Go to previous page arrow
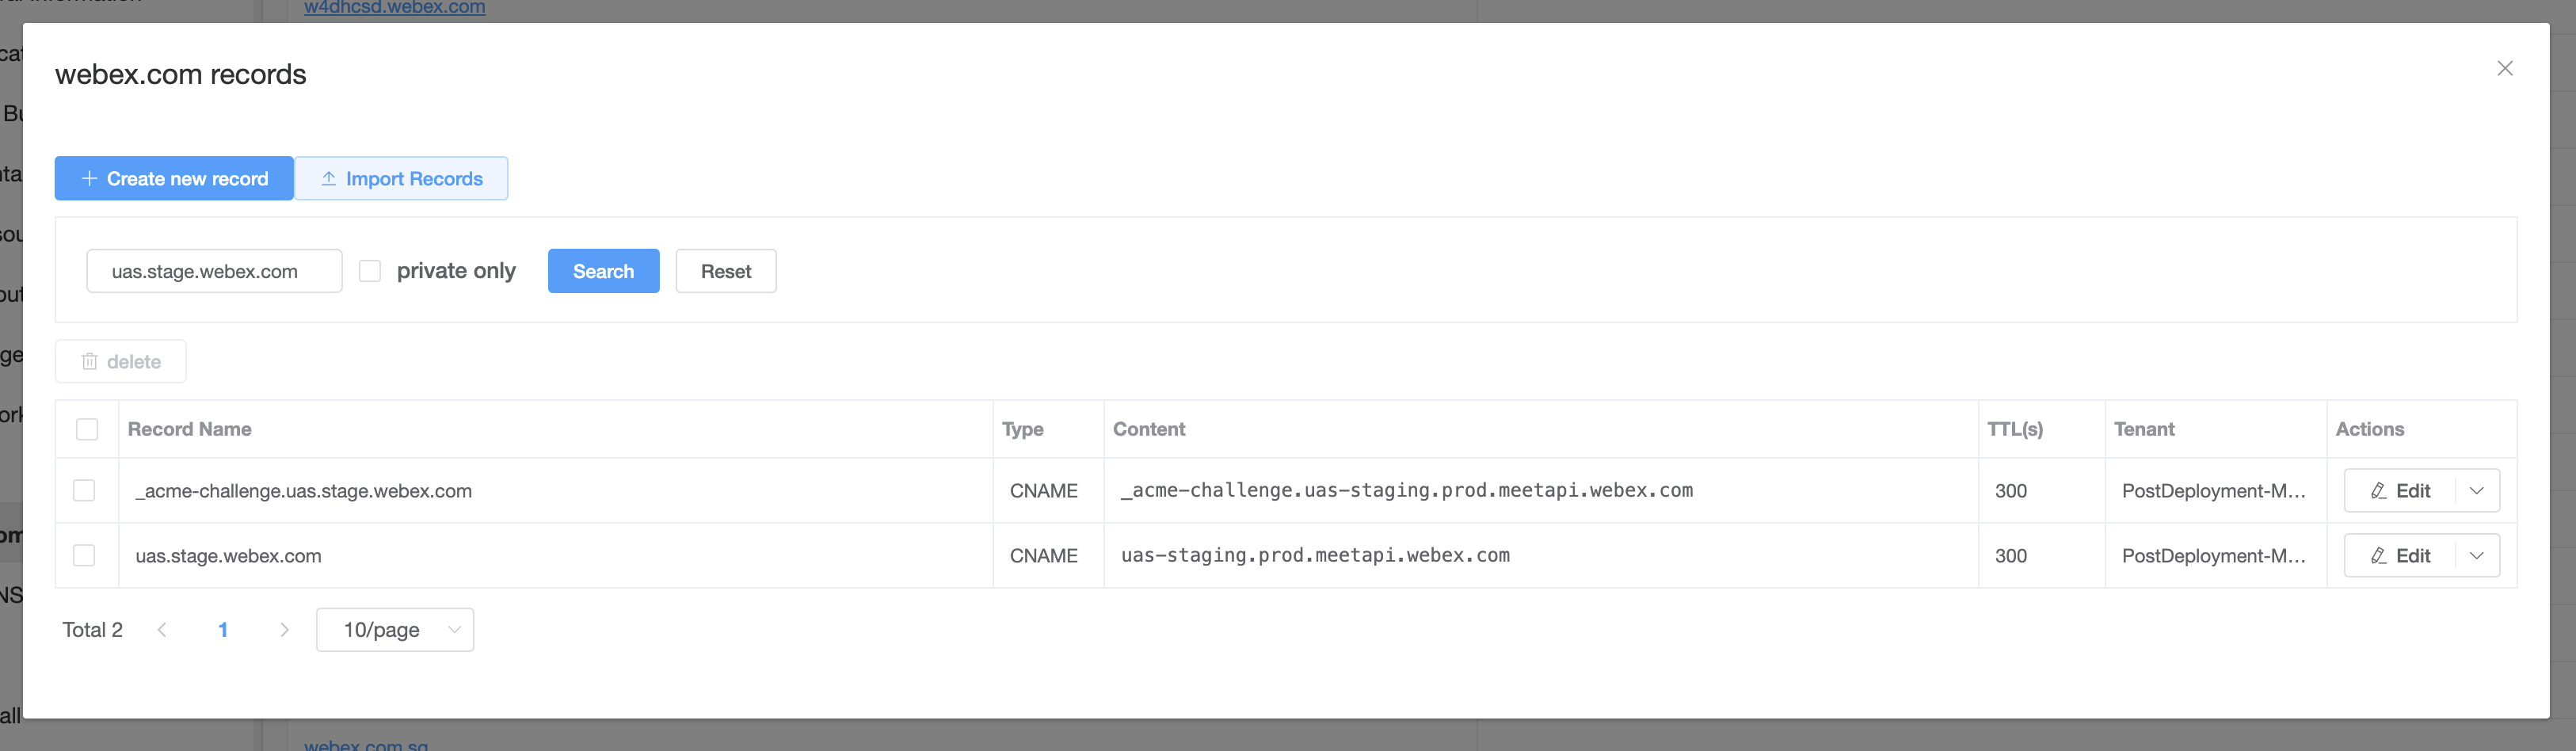This screenshot has height=751, width=2576. tap(162, 630)
